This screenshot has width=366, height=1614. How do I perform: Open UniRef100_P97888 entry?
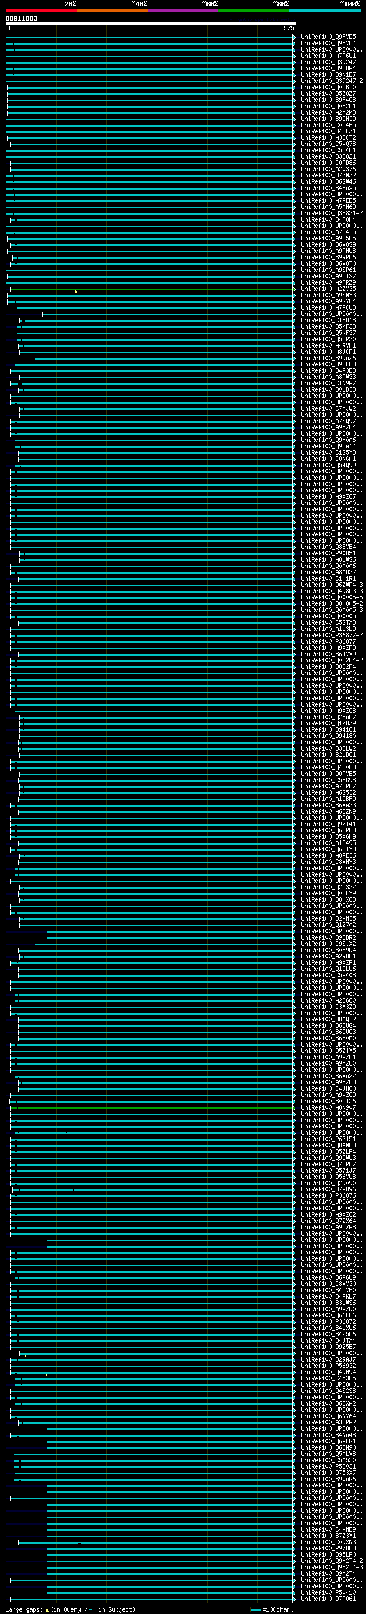pyautogui.click(x=328, y=1548)
